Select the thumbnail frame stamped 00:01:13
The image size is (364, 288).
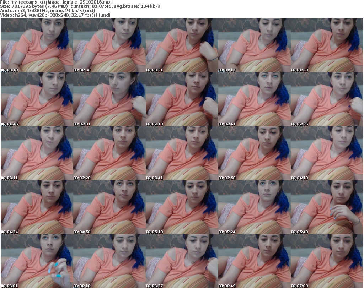[x=255, y=45]
